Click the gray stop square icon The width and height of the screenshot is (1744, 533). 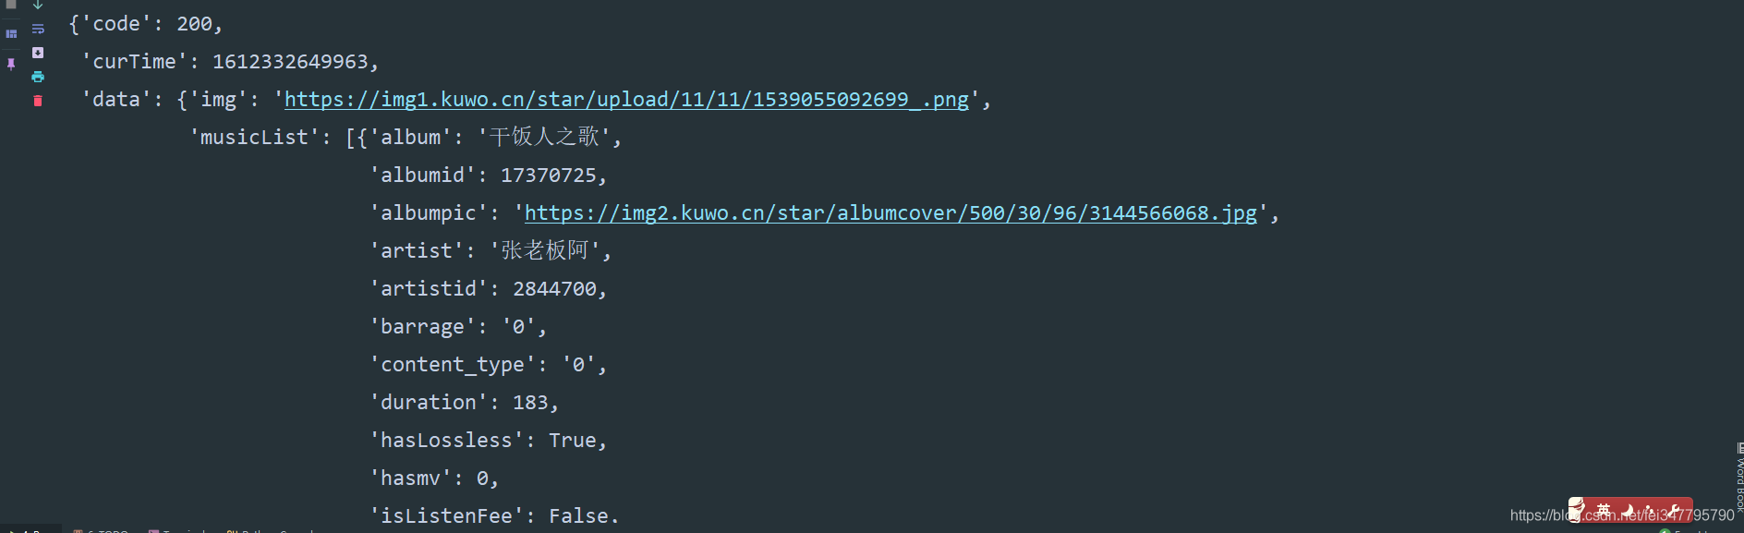coord(10,4)
